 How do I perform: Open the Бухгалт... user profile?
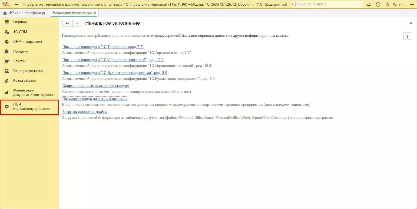[399, 4]
